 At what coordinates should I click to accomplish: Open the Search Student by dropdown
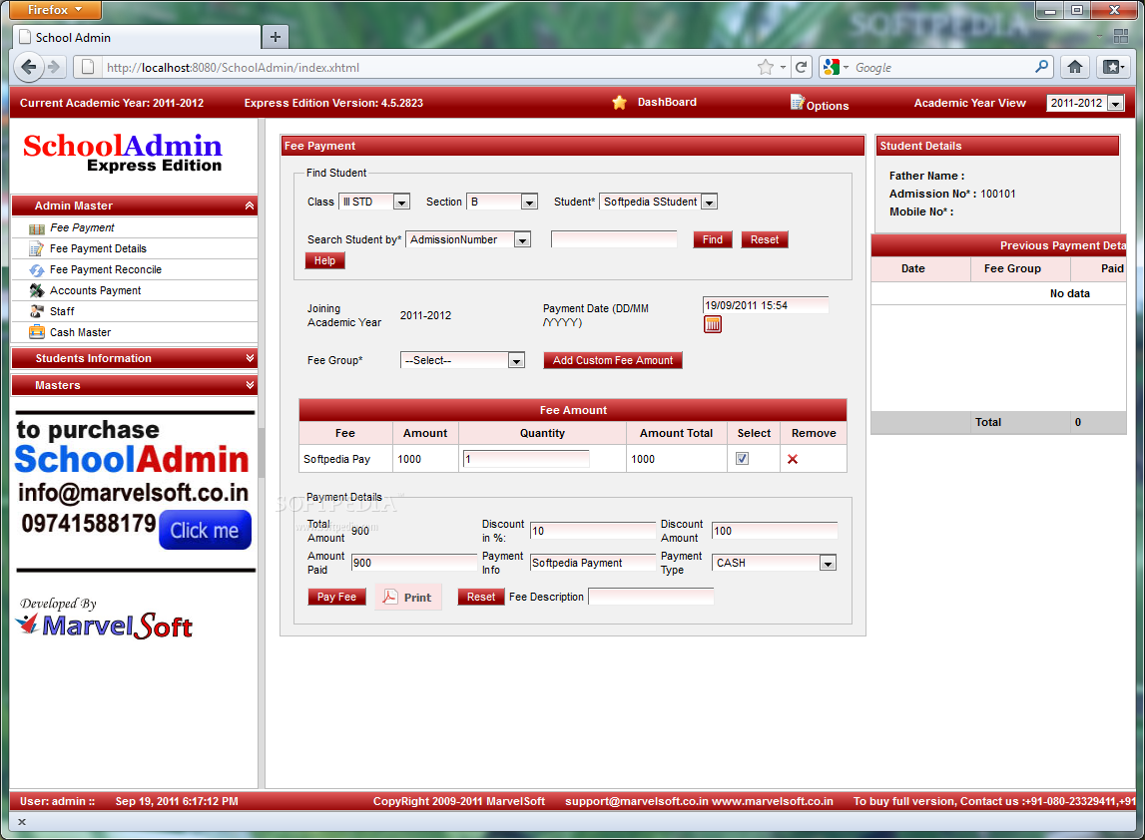(x=522, y=240)
